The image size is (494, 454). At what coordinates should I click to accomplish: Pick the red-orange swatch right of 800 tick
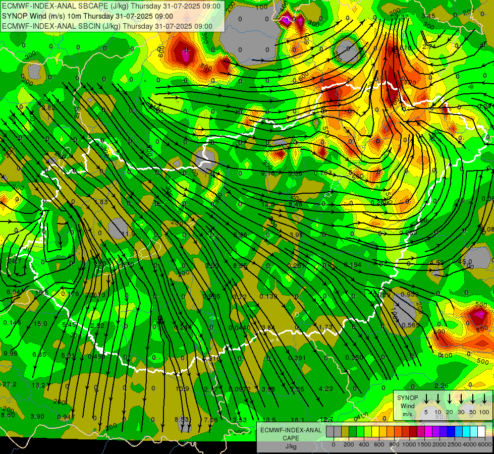tap(398, 432)
